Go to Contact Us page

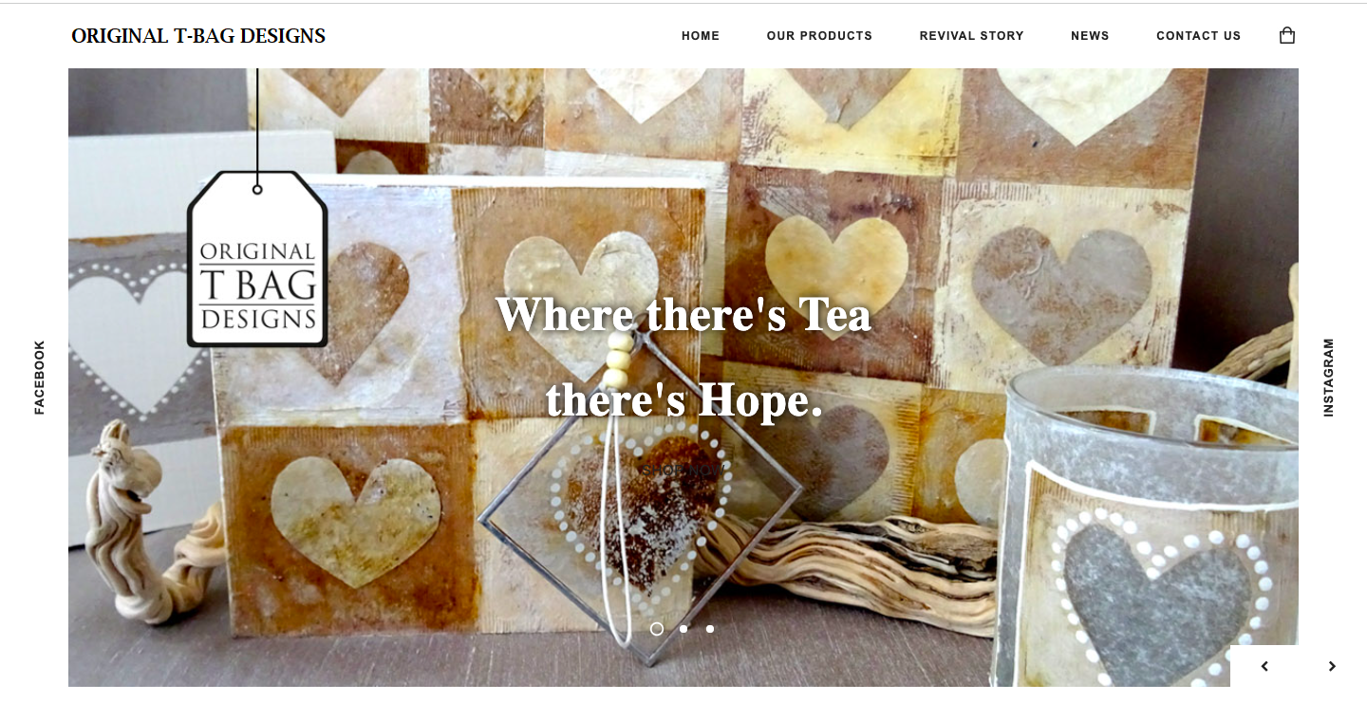click(1198, 36)
